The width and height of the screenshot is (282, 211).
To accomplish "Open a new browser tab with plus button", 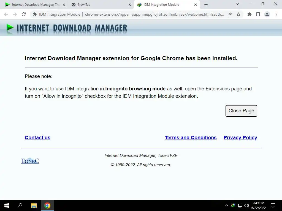I will click(x=206, y=5).
